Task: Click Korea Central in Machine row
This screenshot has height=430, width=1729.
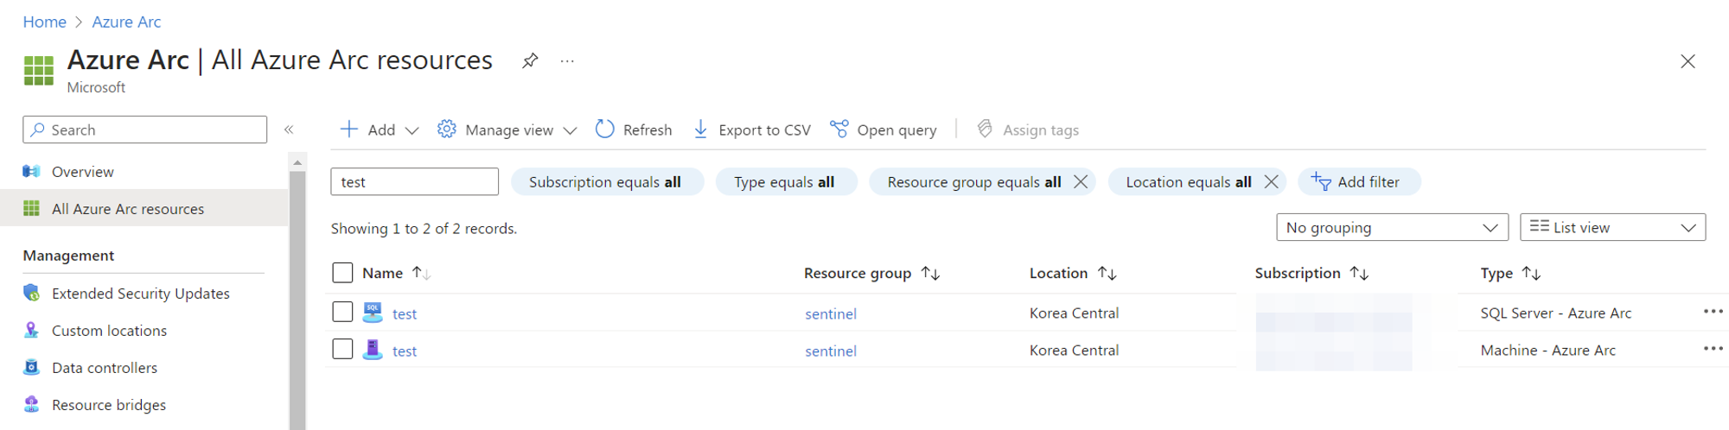Action: tap(1074, 351)
